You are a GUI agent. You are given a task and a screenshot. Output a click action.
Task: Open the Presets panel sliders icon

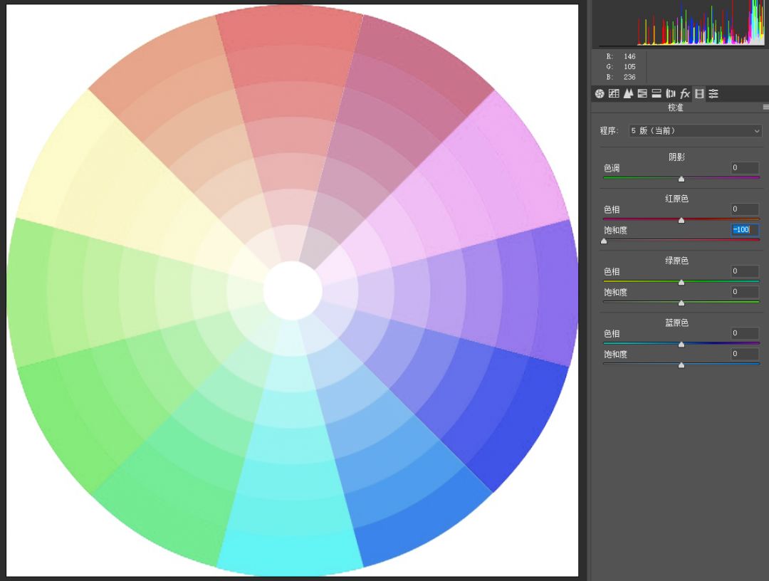713,94
